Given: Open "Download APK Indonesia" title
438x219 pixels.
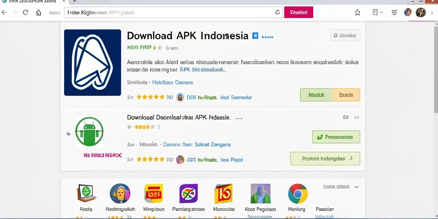Looking at the screenshot, I should coord(187,36).
